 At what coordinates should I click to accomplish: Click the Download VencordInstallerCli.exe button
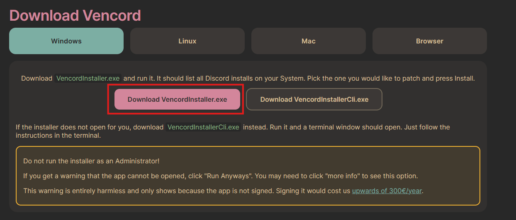pyautogui.click(x=314, y=99)
